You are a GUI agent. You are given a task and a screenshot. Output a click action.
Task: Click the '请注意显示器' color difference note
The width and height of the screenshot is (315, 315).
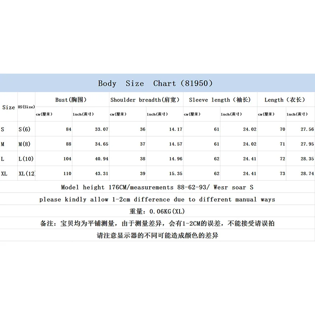pos(157,235)
